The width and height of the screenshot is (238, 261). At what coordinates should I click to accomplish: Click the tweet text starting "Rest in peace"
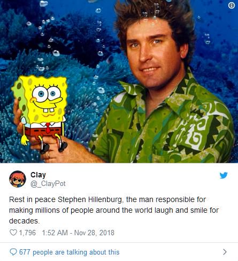coord(114,210)
